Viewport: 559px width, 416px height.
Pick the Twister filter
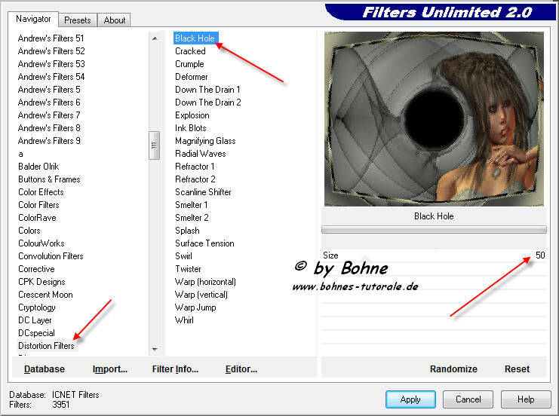(188, 269)
